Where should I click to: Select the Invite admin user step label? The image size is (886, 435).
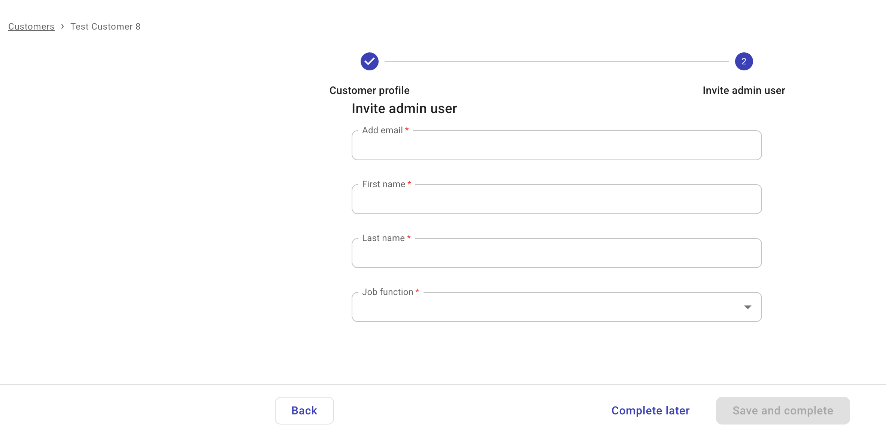pyautogui.click(x=744, y=90)
